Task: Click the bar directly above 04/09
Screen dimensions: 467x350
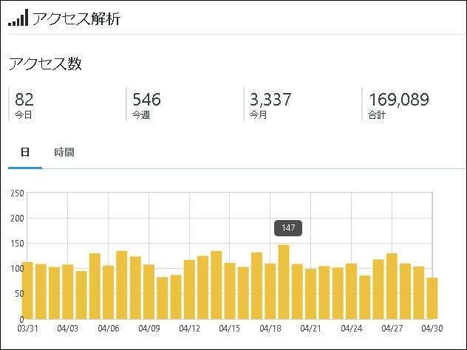Action: click(149, 292)
